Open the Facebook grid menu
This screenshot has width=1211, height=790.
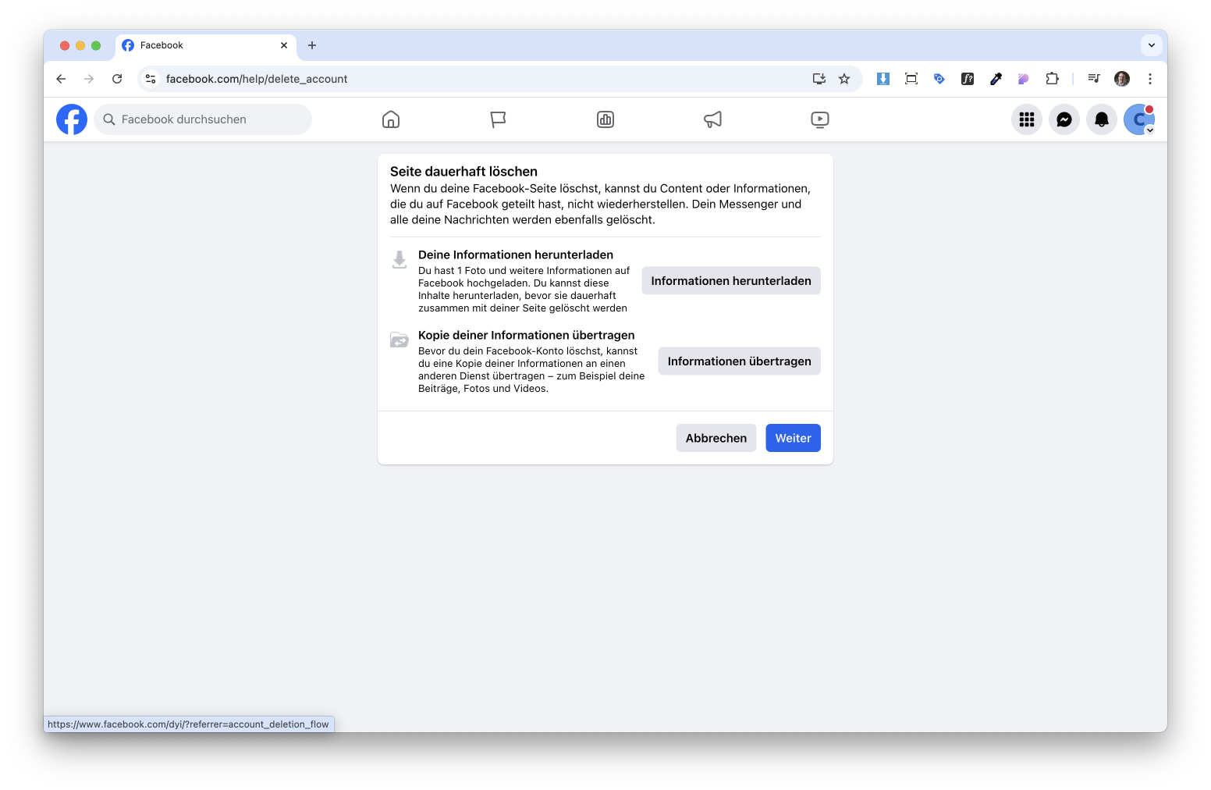pyautogui.click(x=1026, y=119)
